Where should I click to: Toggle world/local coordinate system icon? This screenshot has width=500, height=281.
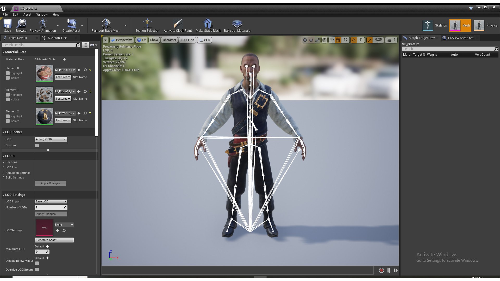(x=324, y=40)
